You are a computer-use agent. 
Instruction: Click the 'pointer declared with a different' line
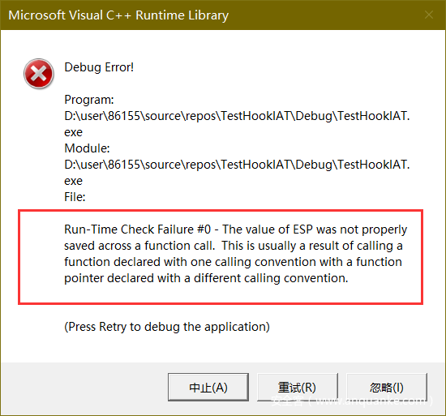tap(206, 278)
